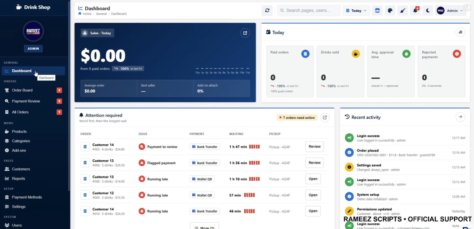Click the Rejected payments red icon
This screenshot has width=474, height=229.
click(456, 54)
